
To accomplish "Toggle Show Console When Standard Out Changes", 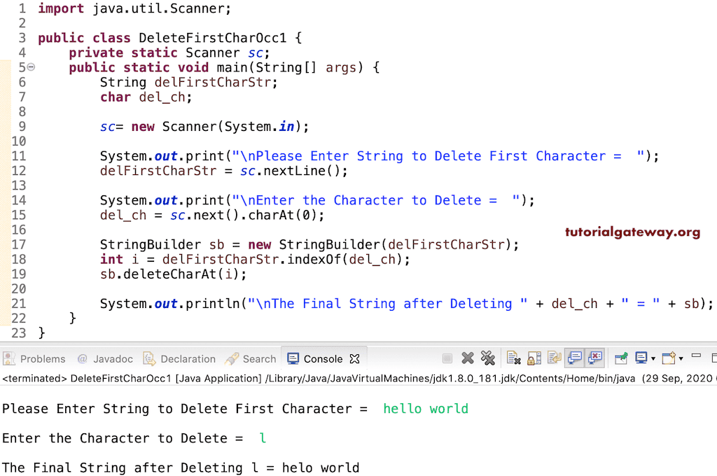I will point(573,358).
